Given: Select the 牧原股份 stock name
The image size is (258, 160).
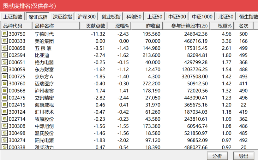Looking at the screenshot, I should (44, 119).
